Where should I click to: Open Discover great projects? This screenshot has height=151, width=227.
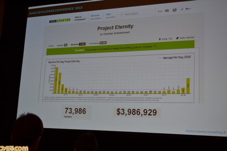click(95, 17)
